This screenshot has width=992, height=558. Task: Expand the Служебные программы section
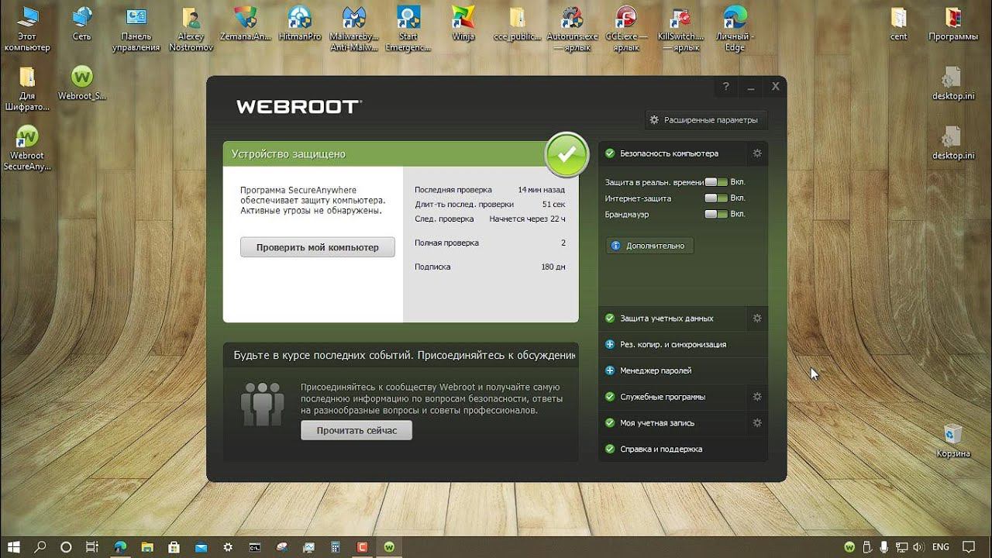(x=672, y=397)
